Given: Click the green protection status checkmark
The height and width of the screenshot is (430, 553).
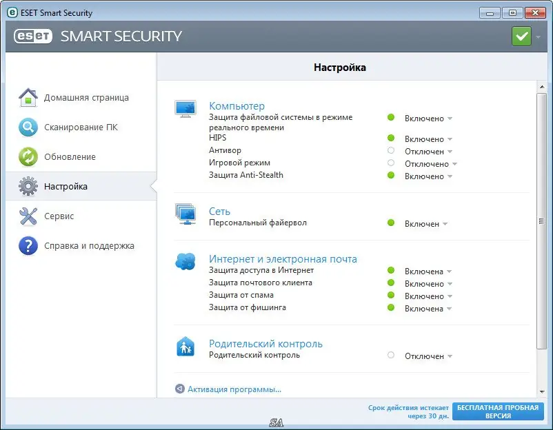Looking at the screenshot, I should (x=521, y=35).
